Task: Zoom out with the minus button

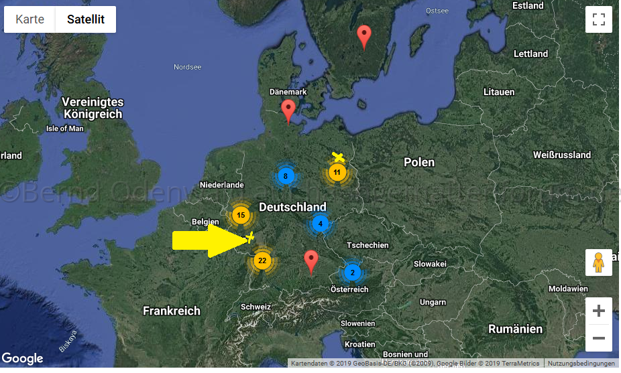Action: [598, 338]
